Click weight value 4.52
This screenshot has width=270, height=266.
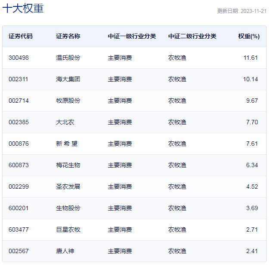pos(252,187)
